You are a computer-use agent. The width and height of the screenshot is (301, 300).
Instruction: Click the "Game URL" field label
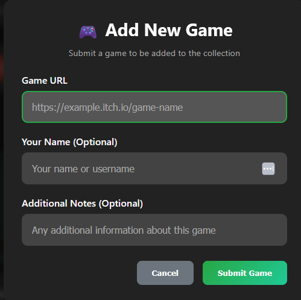(x=45, y=81)
